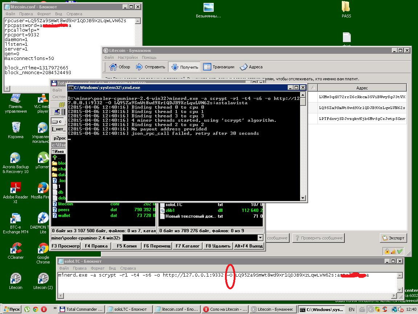Viewport: 418px width, 314px height.
Task: Open Справка menu in litecoin.conf Notepad
Action: tap(74, 14)
